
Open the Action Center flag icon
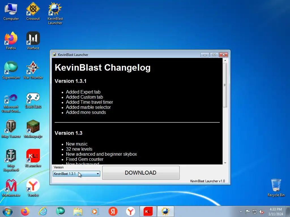click(248, 212)
